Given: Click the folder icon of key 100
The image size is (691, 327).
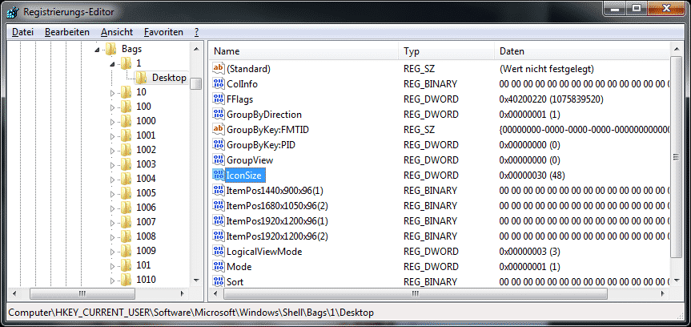Looking at the screenshot, I should tap(126, 107).
